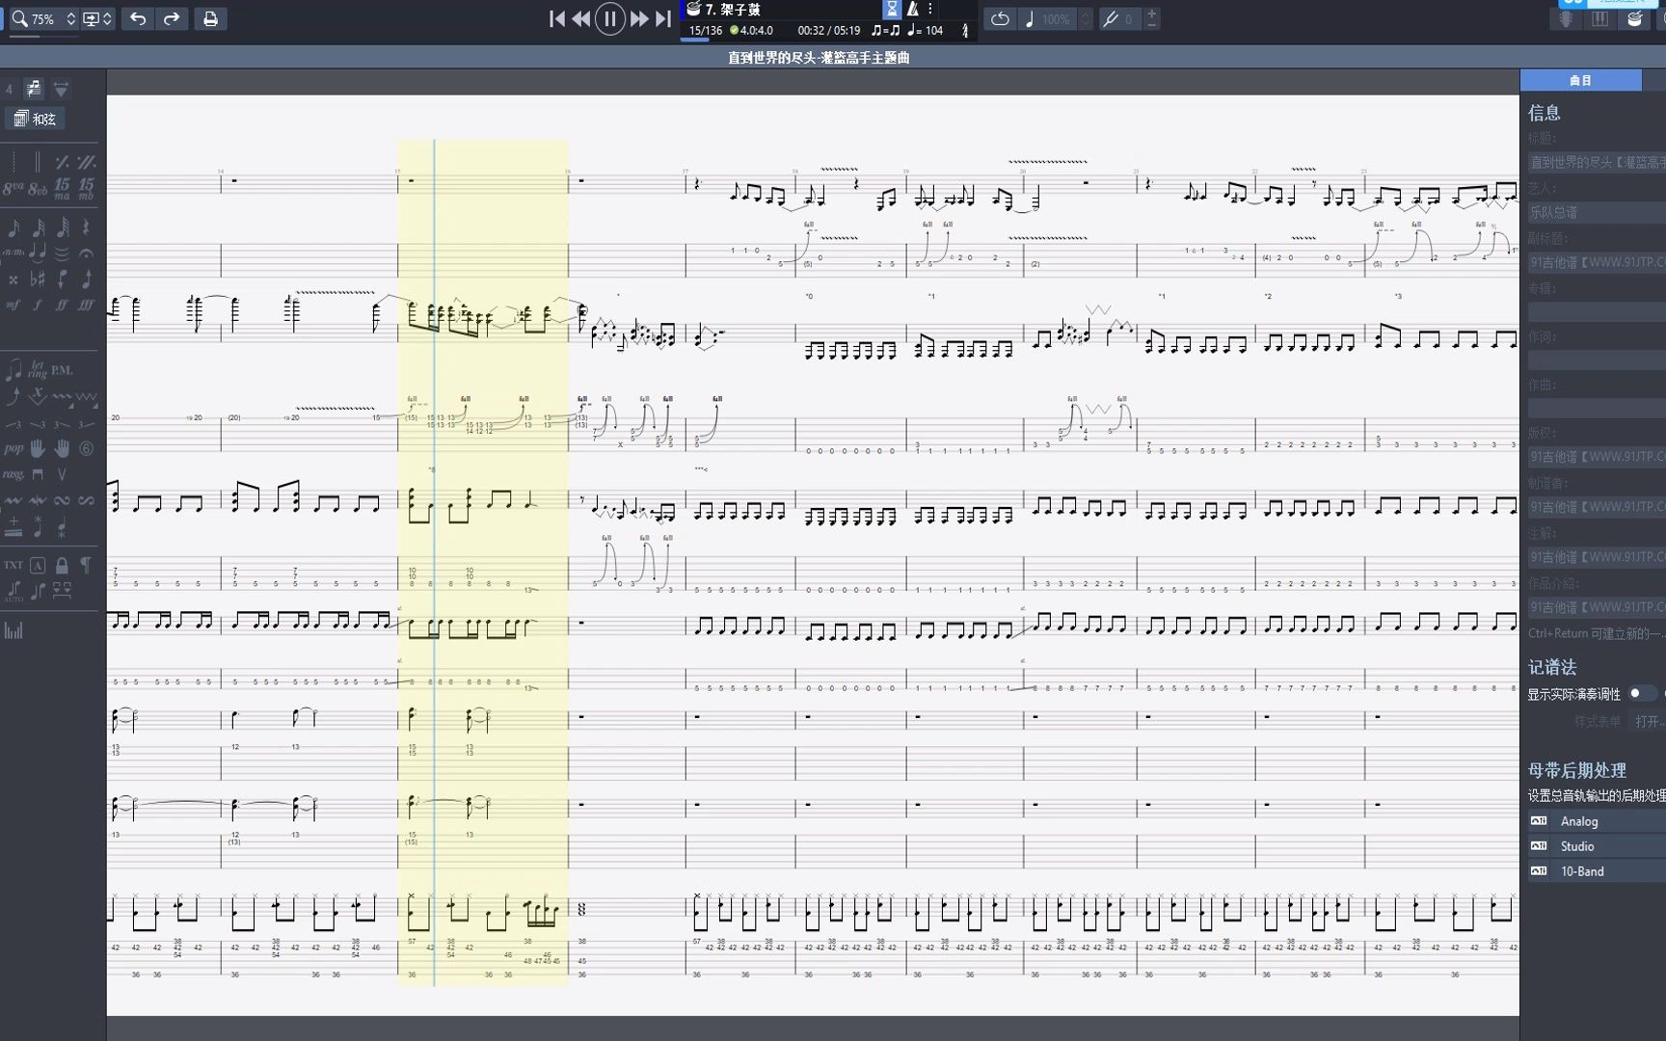The width and height of the screenshot is (1666, 1041).
Task: Apply rasgueado effect
Action: click(13, 474)
